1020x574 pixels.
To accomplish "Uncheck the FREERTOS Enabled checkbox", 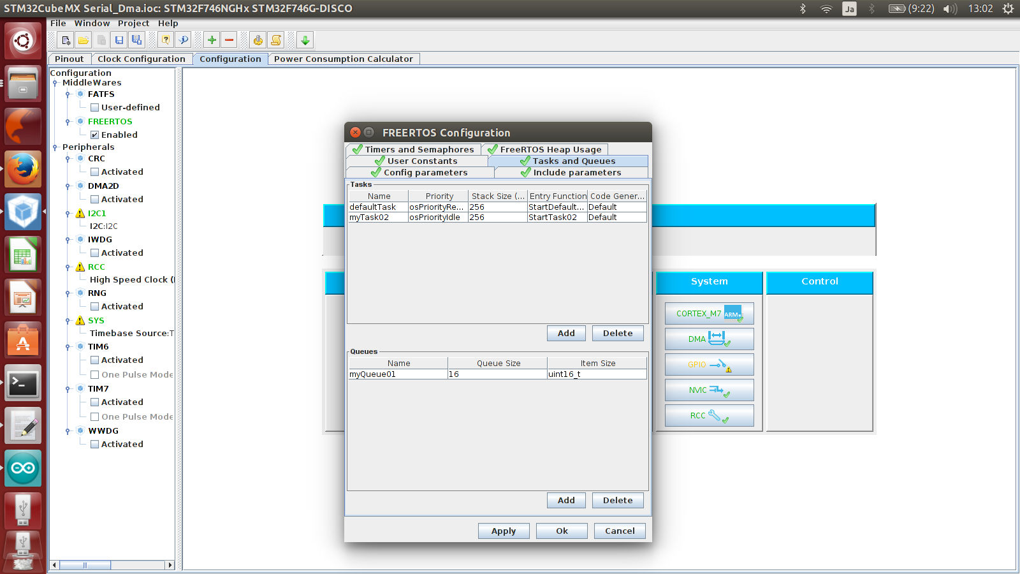I will pyautogui.click(x=94, y=135).
